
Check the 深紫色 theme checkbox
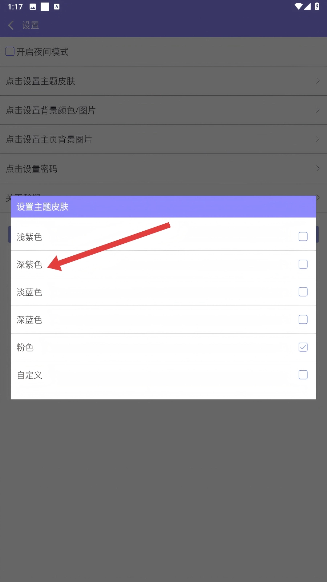click(x=303, y=264)
